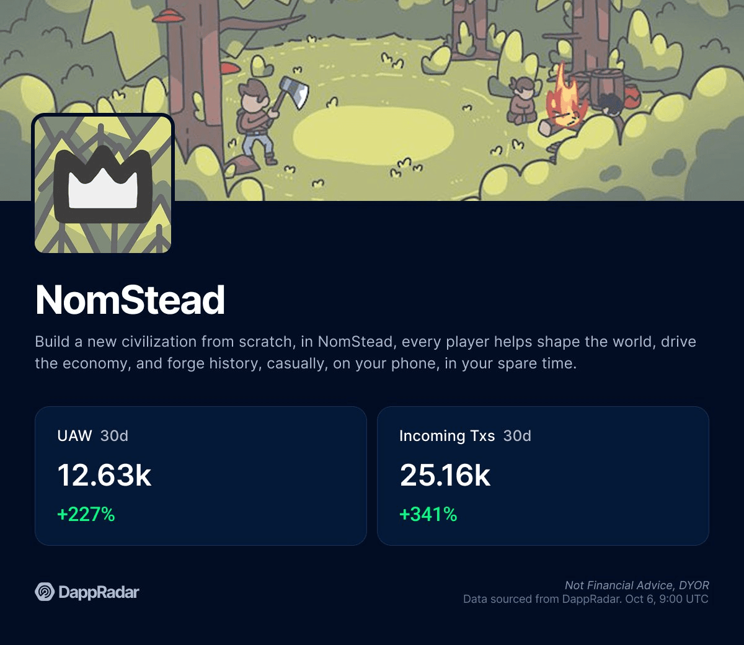Click the +341% change indicator
This screenshot has height=645, width=744.
(428, 514)
